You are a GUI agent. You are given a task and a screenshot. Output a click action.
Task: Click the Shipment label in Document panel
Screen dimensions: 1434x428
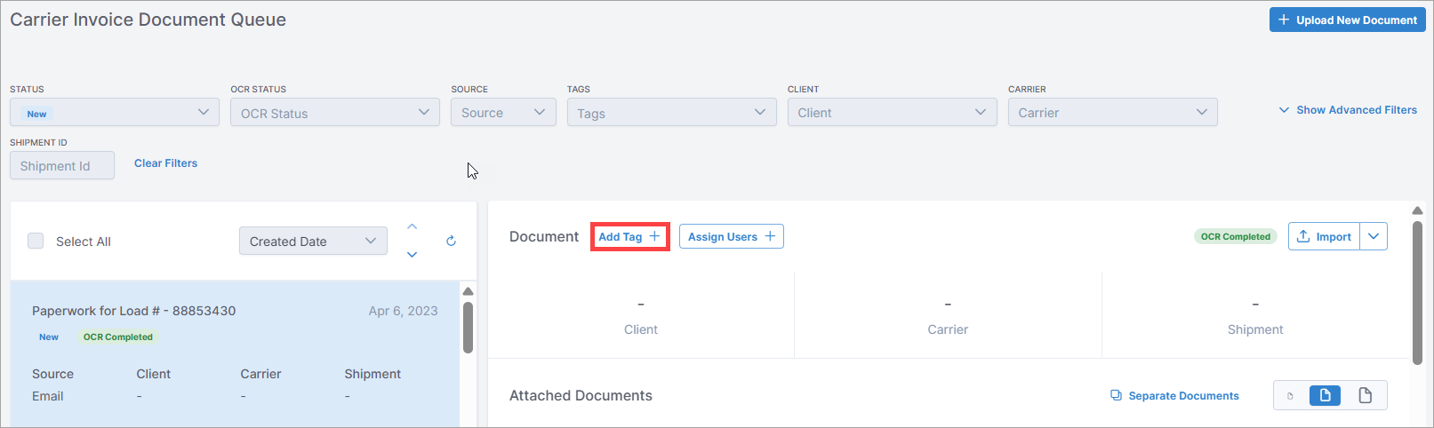click(1255, 329)
